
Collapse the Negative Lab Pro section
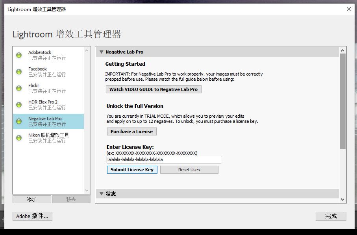[x=102, y=52]
